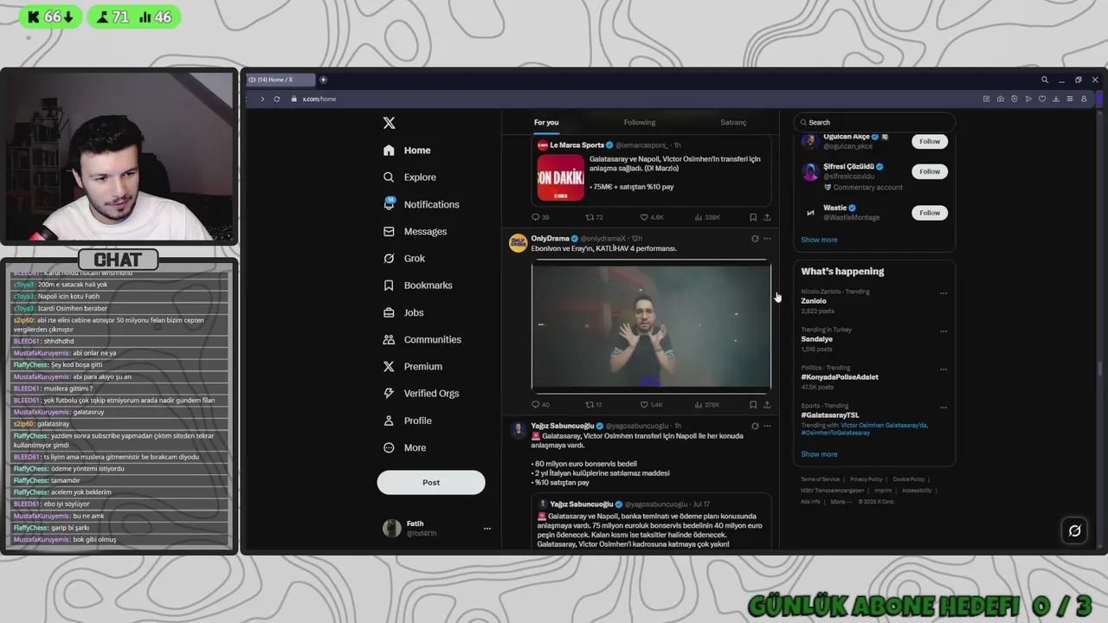Open the Zaniolo trending topic
This screenshot has width=1108, height=623.
pyautogui.click(x=814, y=301)
